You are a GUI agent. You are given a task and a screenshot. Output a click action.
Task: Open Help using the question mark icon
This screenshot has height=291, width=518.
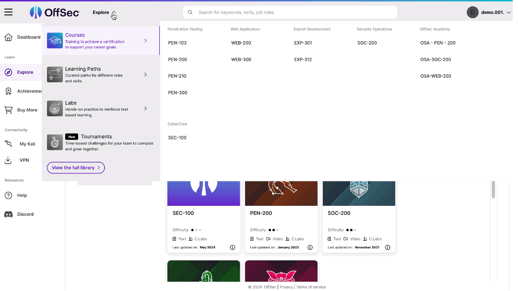click(9, 195)
